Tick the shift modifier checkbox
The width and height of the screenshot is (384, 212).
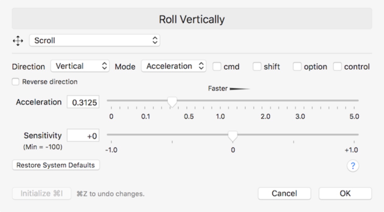click(257, 67)
